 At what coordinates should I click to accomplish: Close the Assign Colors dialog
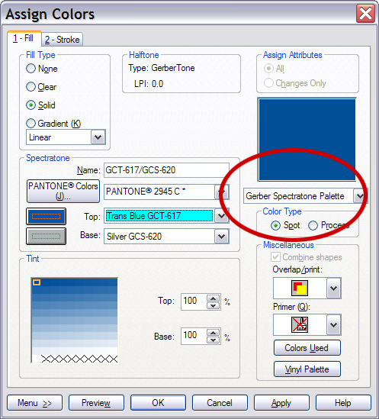pyautogui.click(x=365, y=14)
